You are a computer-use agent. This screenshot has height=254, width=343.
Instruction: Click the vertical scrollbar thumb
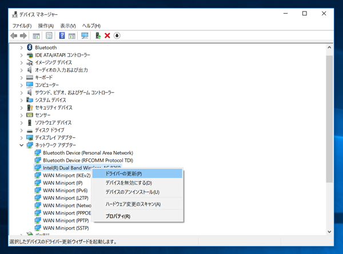[x=329, y=118]
